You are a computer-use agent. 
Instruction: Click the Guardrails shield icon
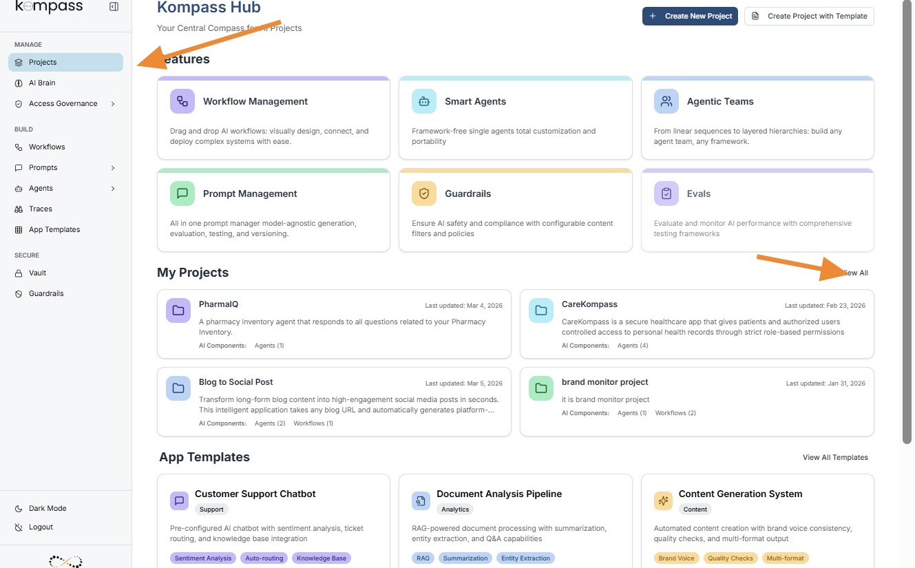tap(424, 193)
